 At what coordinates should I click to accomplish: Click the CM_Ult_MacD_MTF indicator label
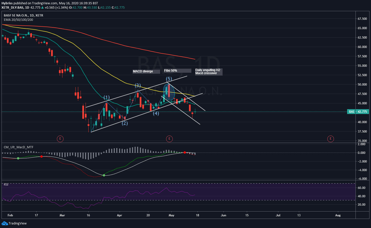coord(19,147)
